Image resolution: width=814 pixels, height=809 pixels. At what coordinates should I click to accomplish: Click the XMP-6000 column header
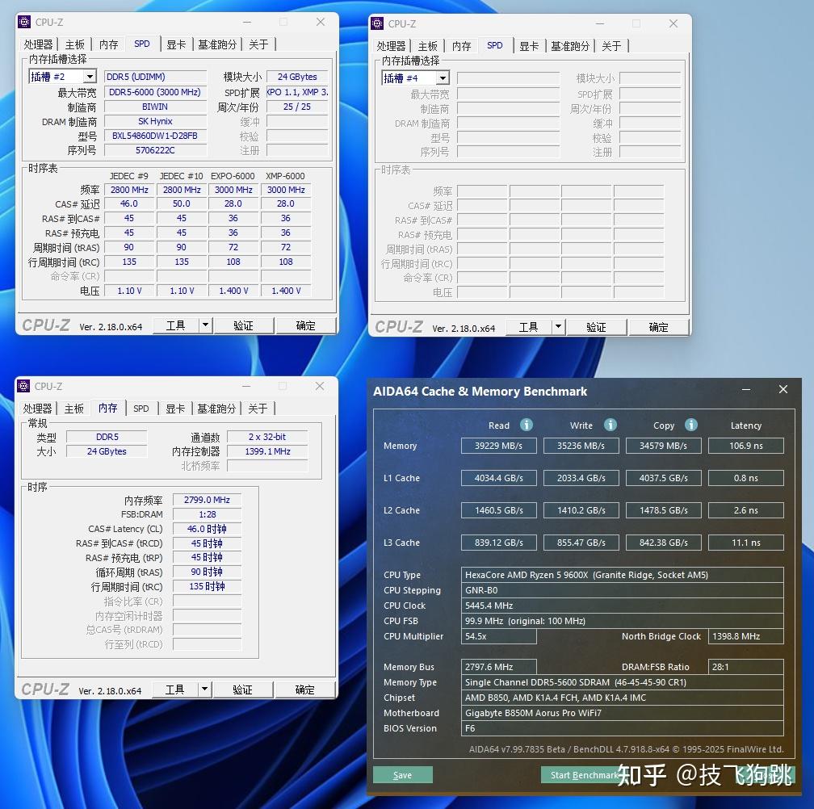(x=285, y=176)
